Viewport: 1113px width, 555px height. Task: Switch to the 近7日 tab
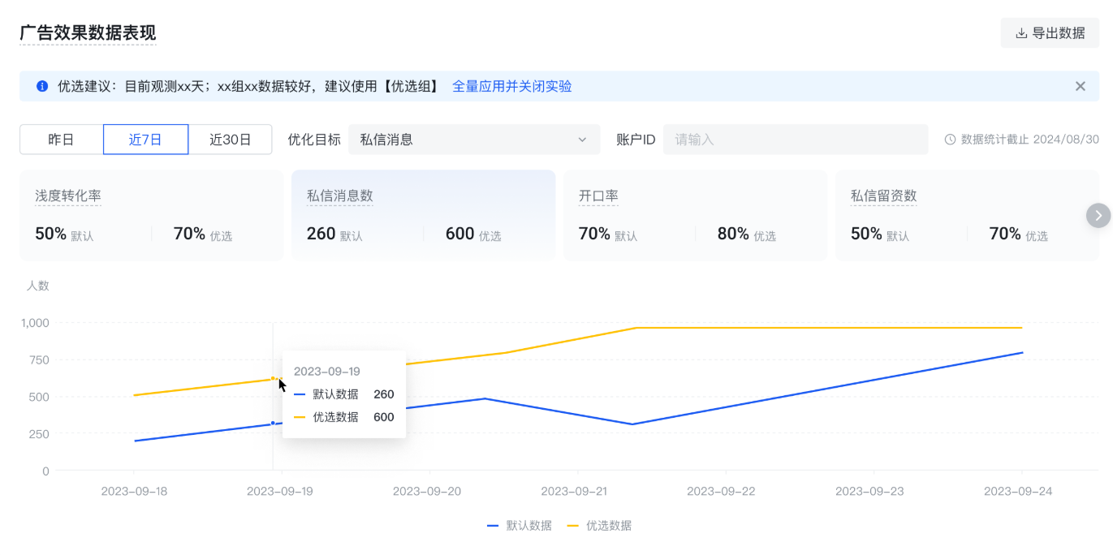tap(145, 139)
